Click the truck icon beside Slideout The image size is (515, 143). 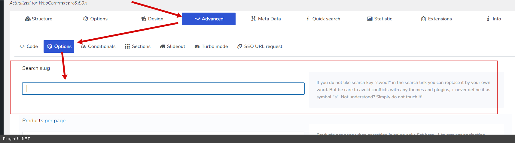(x=163, y=46)
